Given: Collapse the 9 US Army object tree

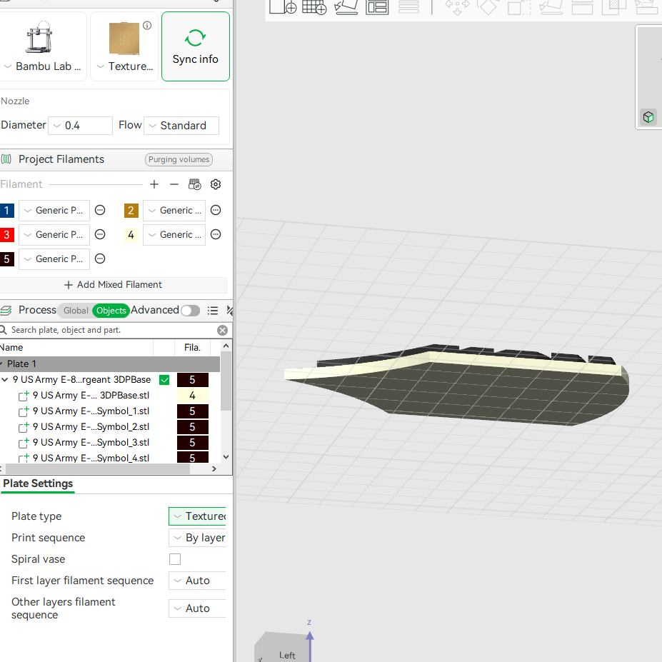Looking at the screenshot, I should (5, 380).
